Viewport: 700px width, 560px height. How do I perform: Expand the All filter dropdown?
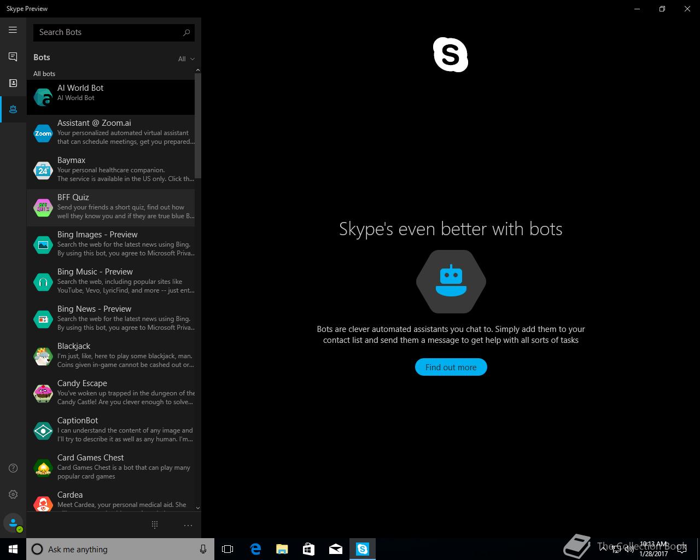pos(186,59)
